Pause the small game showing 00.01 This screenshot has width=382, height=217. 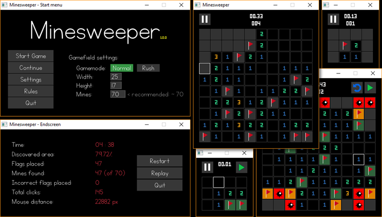coord(207,167)
